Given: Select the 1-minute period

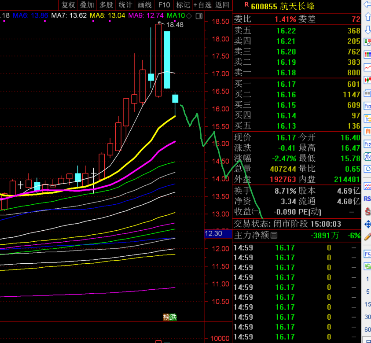Looking at the screenshot, I should tap(367, 279).
